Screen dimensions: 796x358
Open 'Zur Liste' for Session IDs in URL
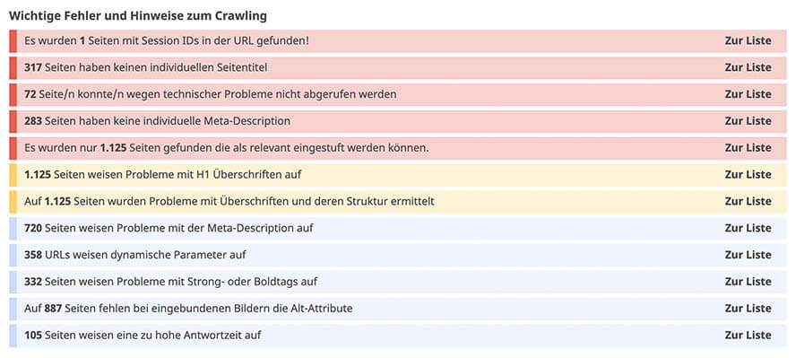(748, 40)
